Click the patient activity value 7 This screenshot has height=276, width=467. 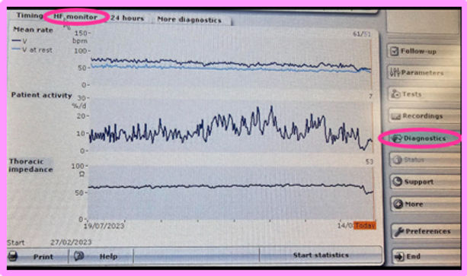[370, 97]
